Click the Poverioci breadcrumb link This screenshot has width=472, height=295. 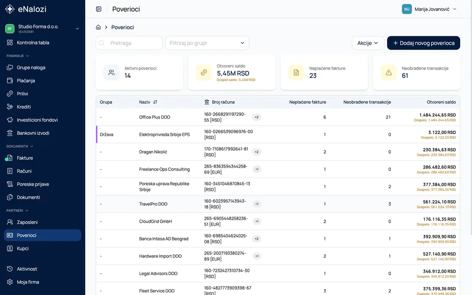point(122,28)
